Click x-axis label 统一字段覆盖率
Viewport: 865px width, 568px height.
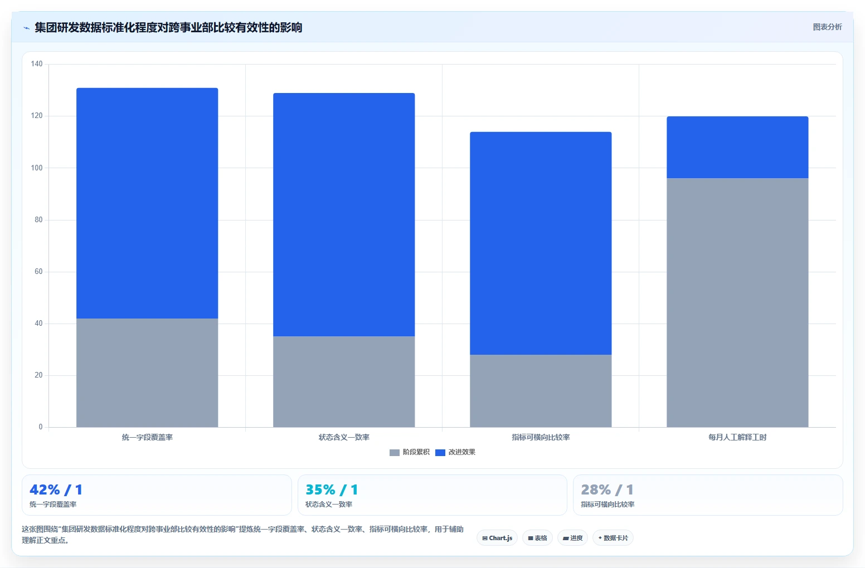147,437
